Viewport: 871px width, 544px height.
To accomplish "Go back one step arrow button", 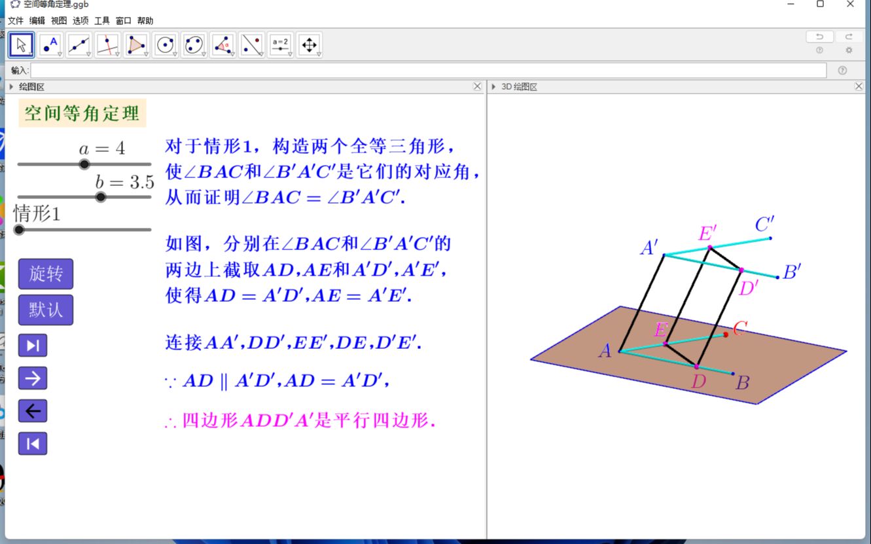I will (33, 411).
